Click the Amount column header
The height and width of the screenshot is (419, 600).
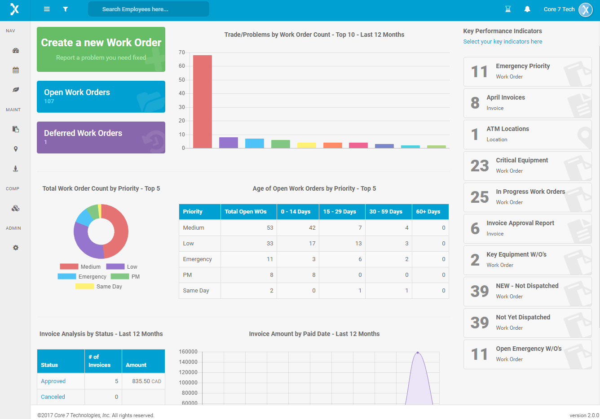(143, 361)
